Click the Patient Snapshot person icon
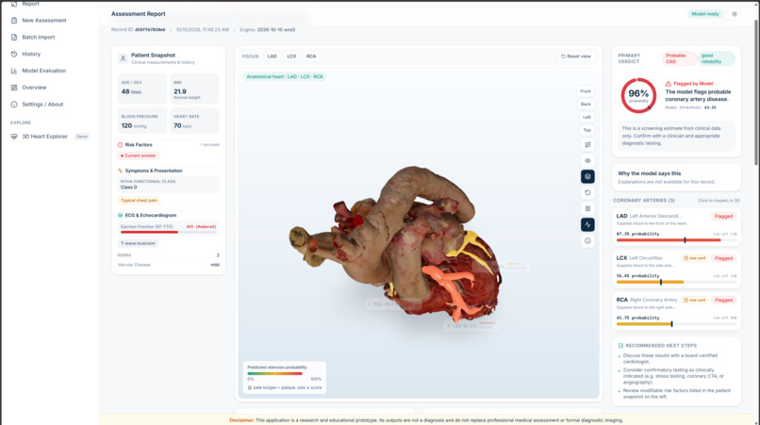The image size is (760, 425). click(x=123, y=58)
